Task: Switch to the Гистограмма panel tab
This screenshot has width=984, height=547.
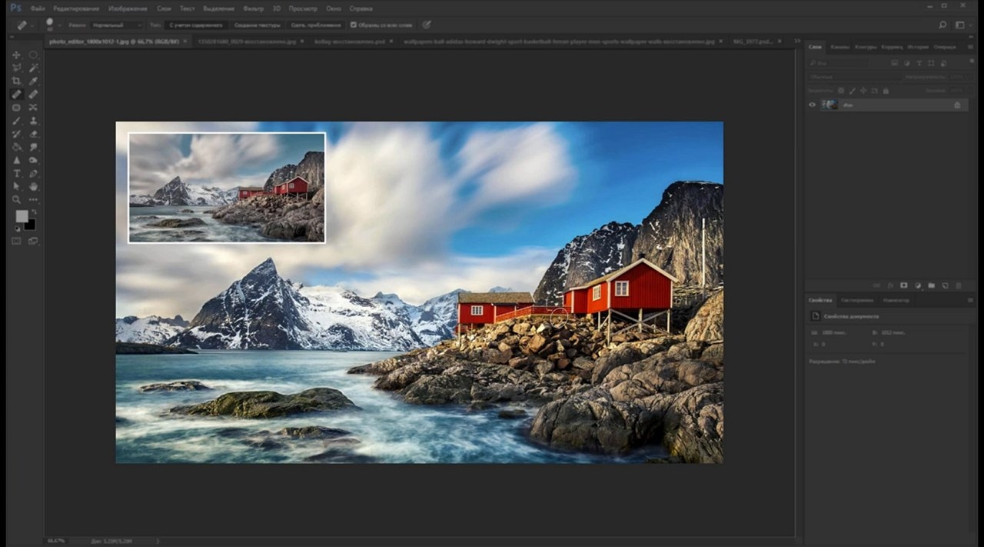Action: (x=857, y=300)
